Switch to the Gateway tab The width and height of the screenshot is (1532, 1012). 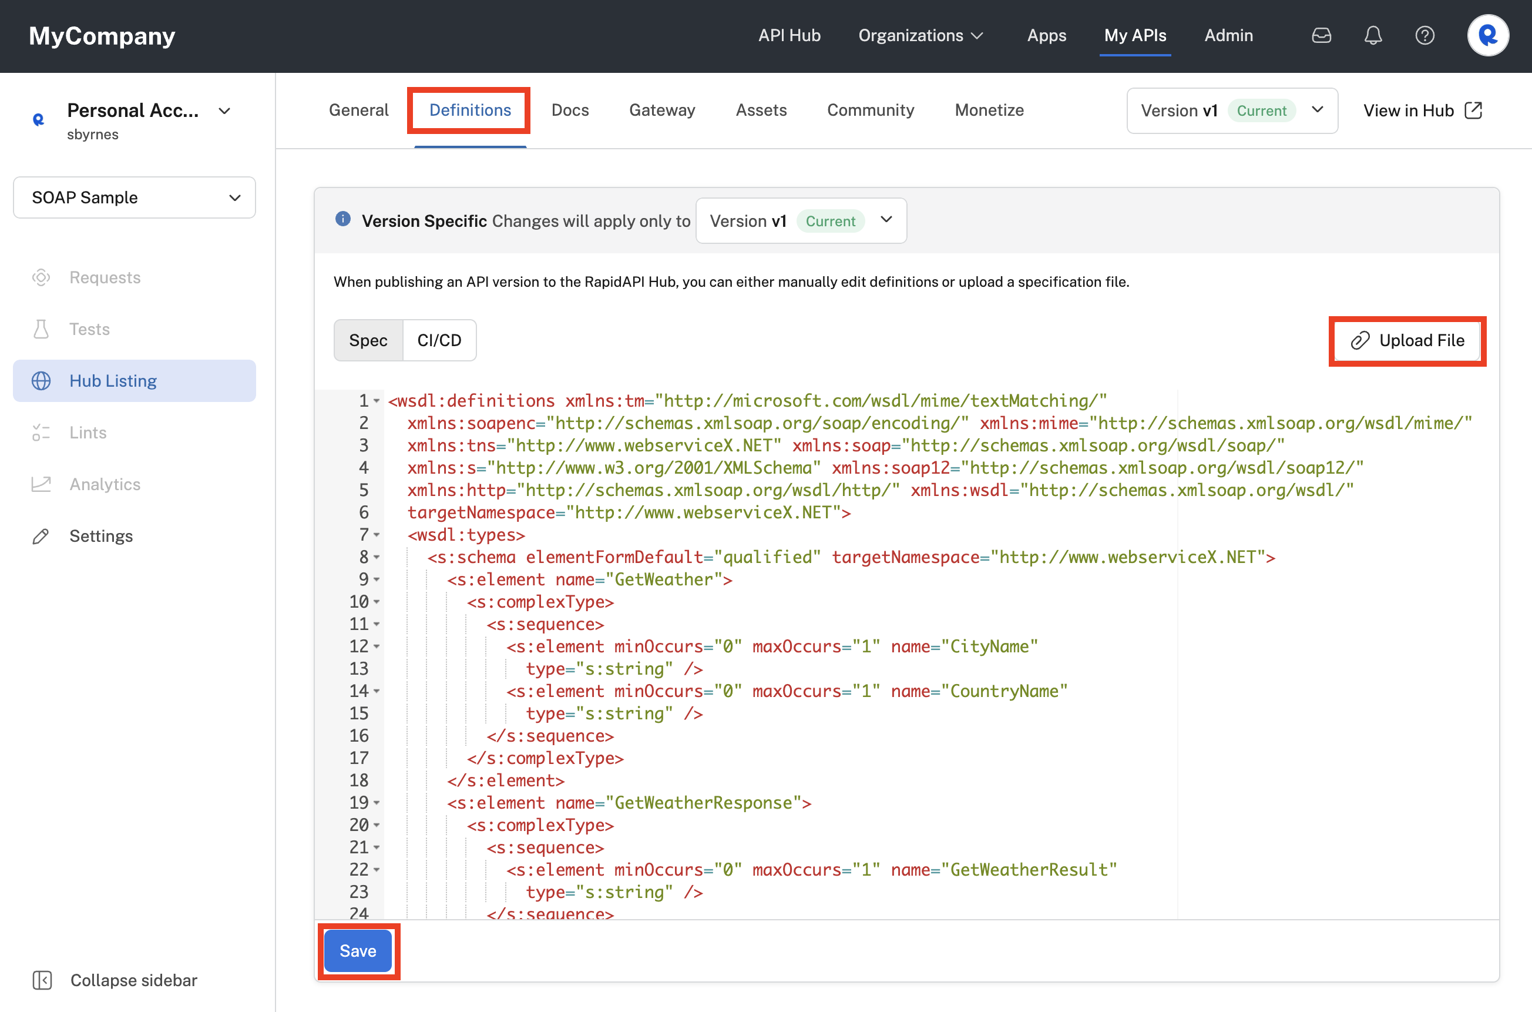662,110
